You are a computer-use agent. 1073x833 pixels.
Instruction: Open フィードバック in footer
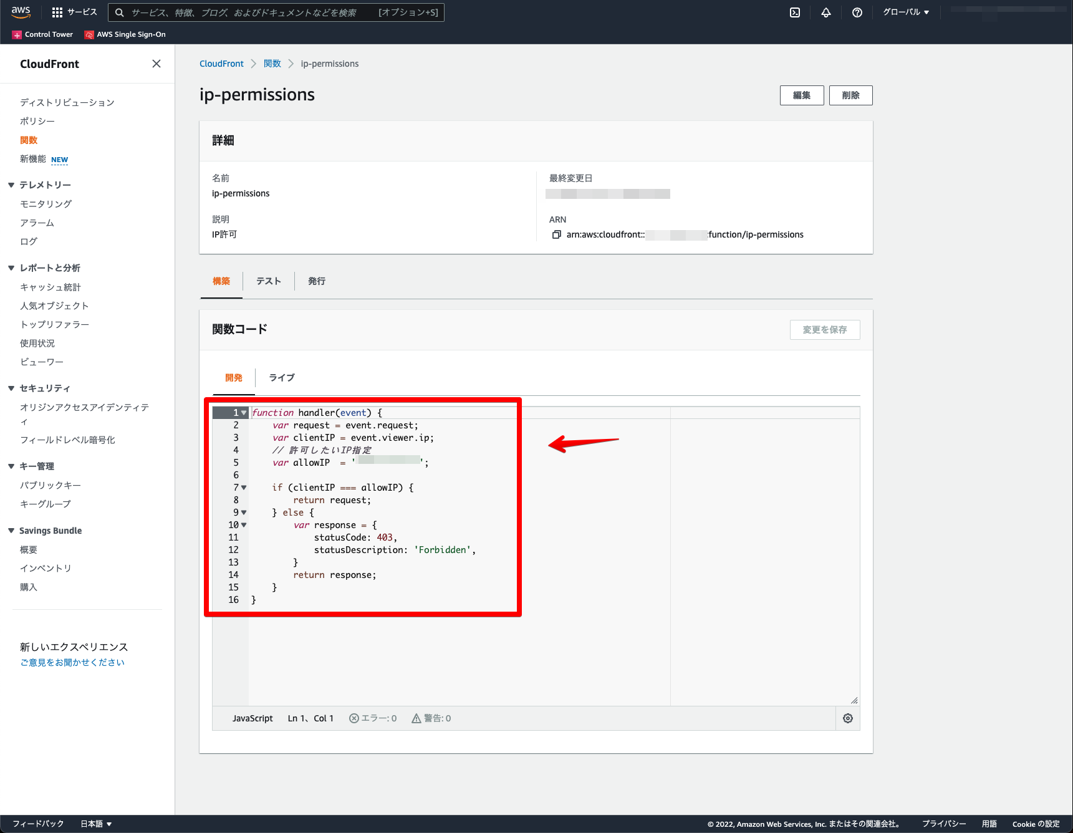38,824
